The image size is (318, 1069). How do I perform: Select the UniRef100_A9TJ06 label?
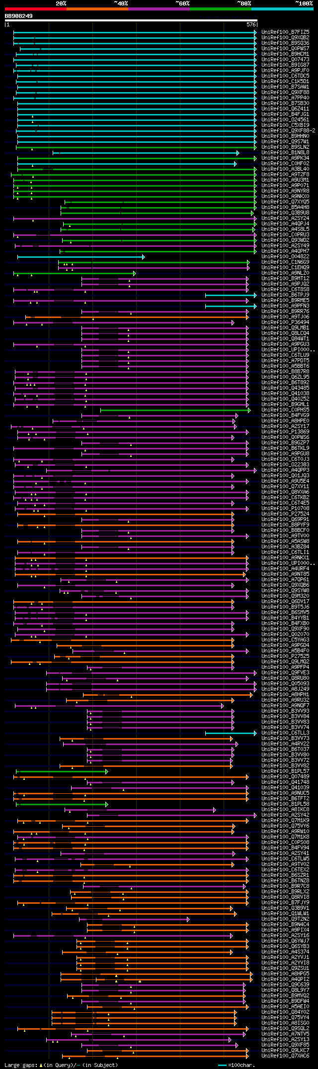[x=285, y=317]
